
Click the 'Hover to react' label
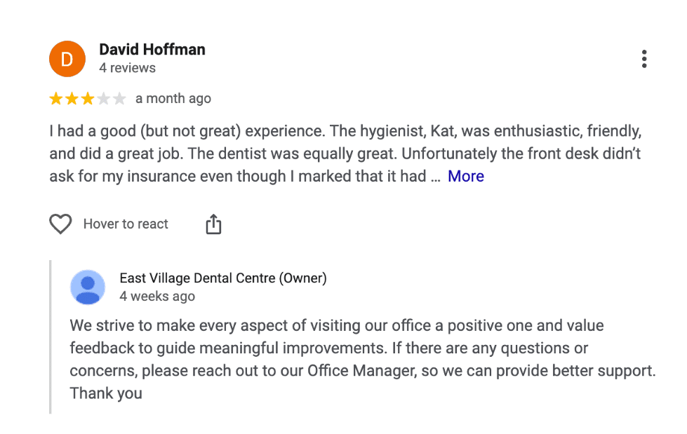126,224
